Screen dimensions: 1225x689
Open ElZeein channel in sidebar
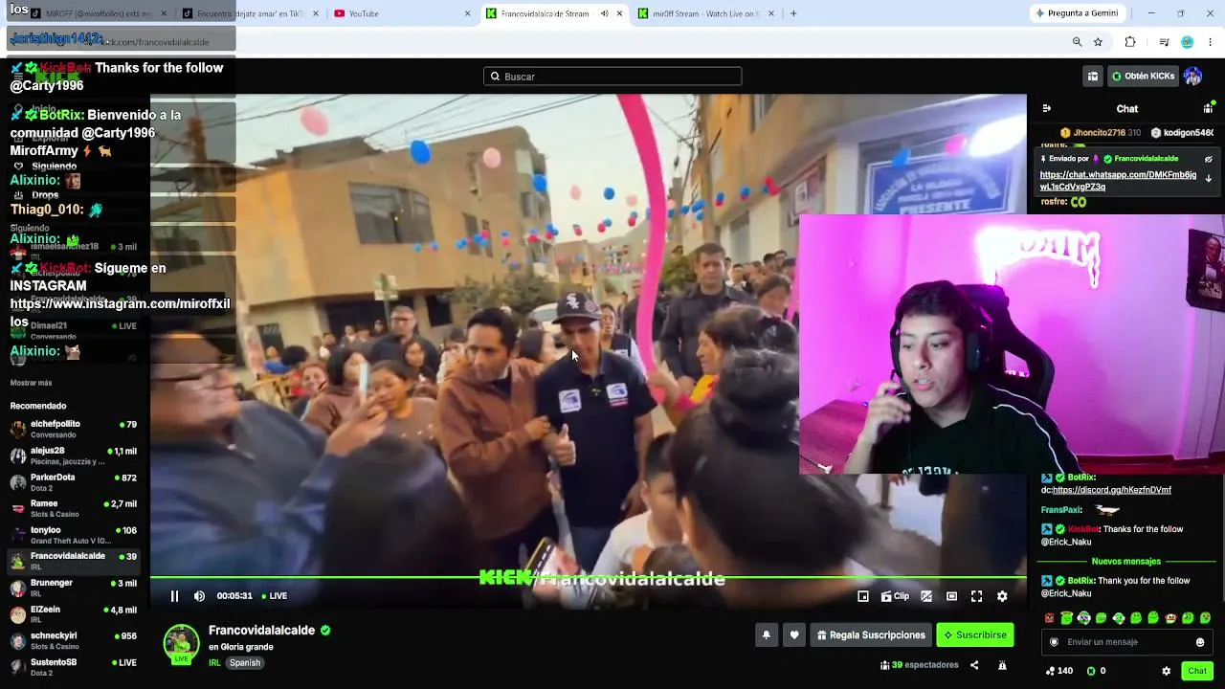75,614
